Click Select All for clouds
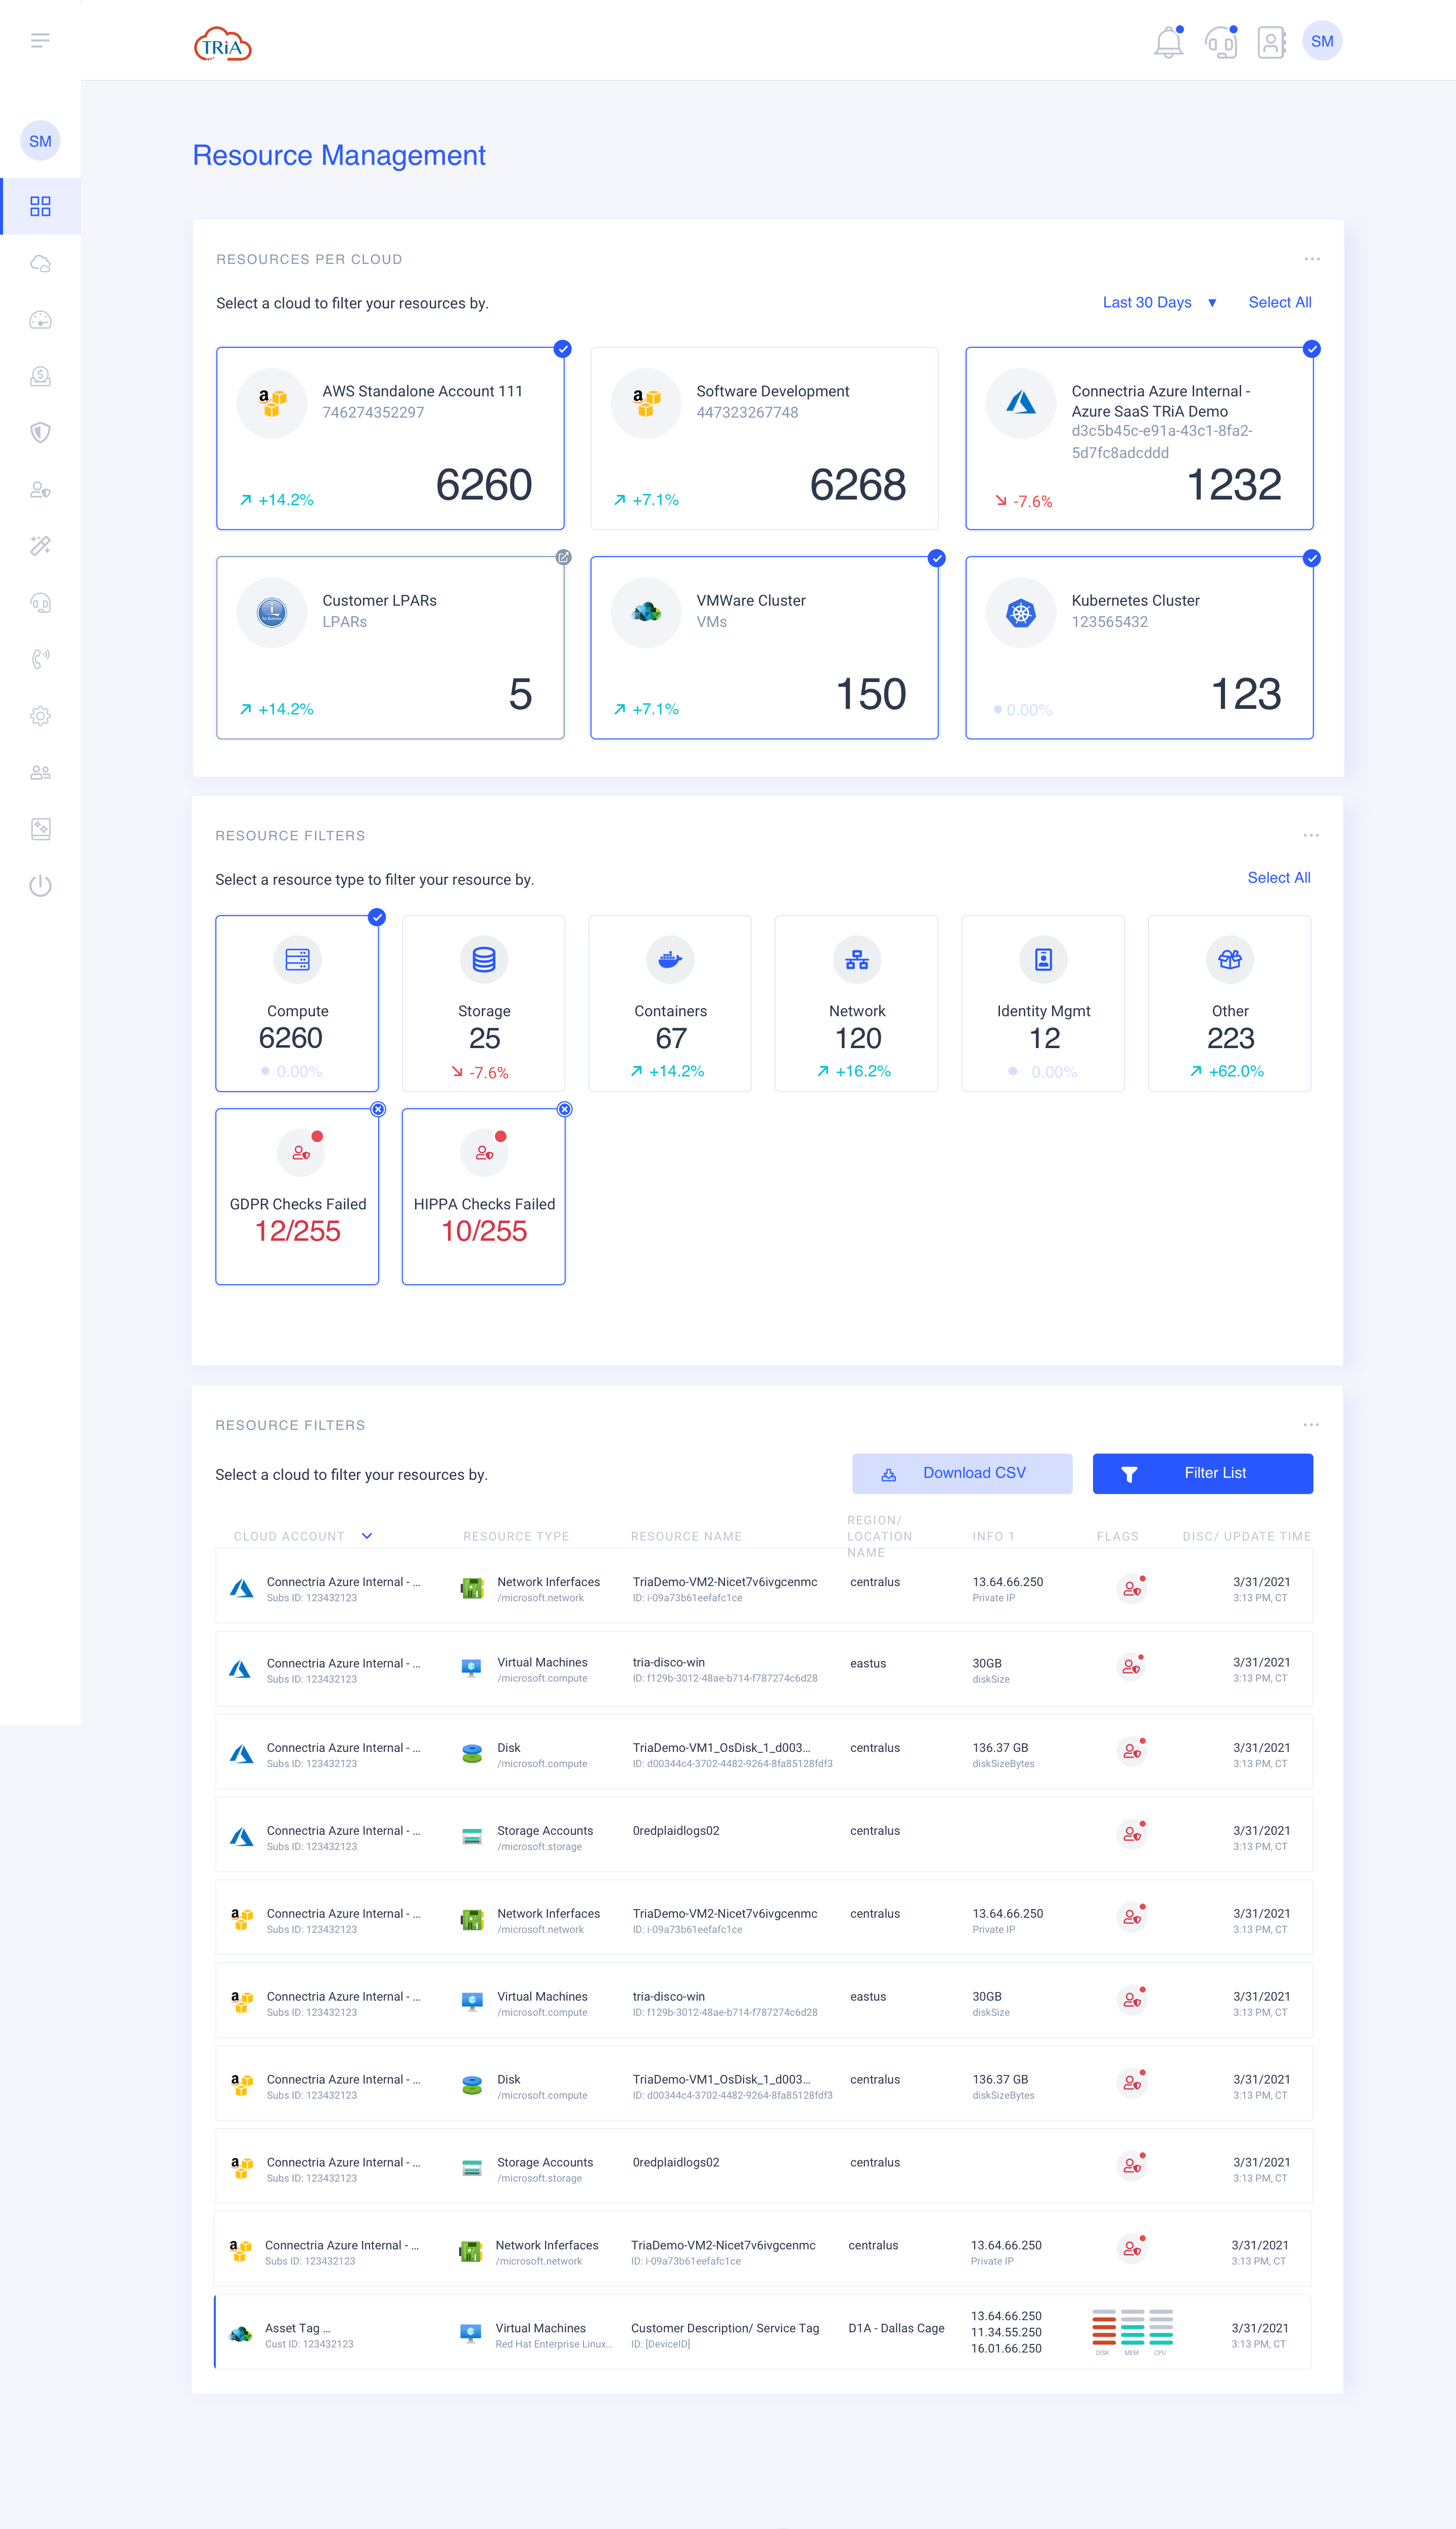Image resolution: width=1456 pixels, height=2529 pixels. tap(1279, 302)
